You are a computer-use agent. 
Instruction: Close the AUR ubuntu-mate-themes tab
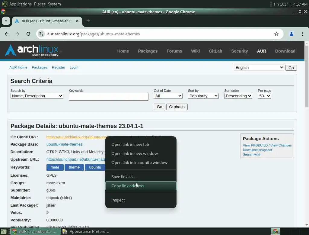pyautogui.click(x=77, y=21)
